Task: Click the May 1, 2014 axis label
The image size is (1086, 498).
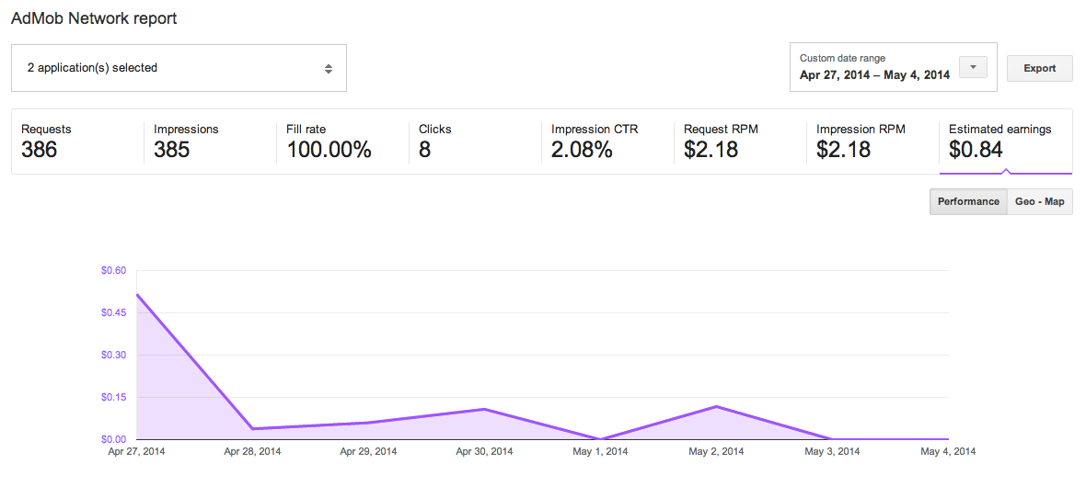Action: [x=600, y=452]
